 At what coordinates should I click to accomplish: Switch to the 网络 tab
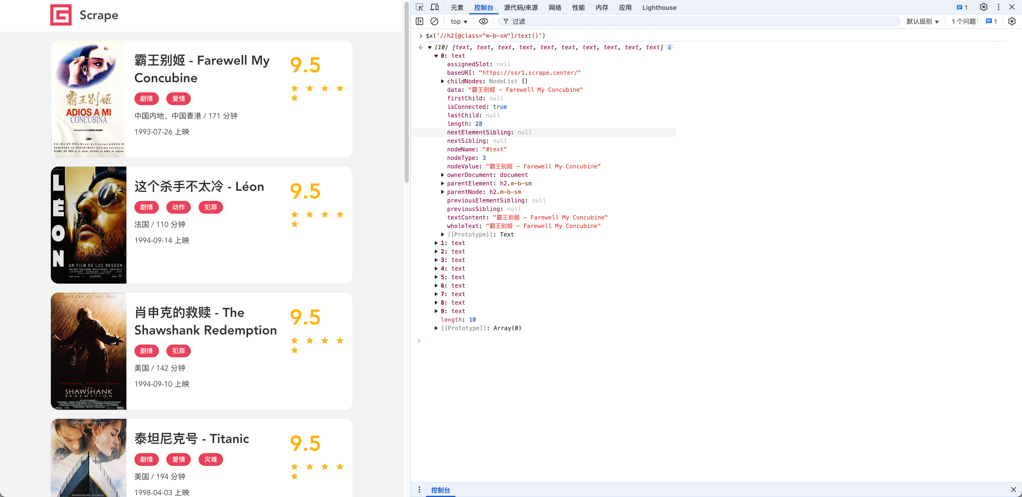pos(555,7)
